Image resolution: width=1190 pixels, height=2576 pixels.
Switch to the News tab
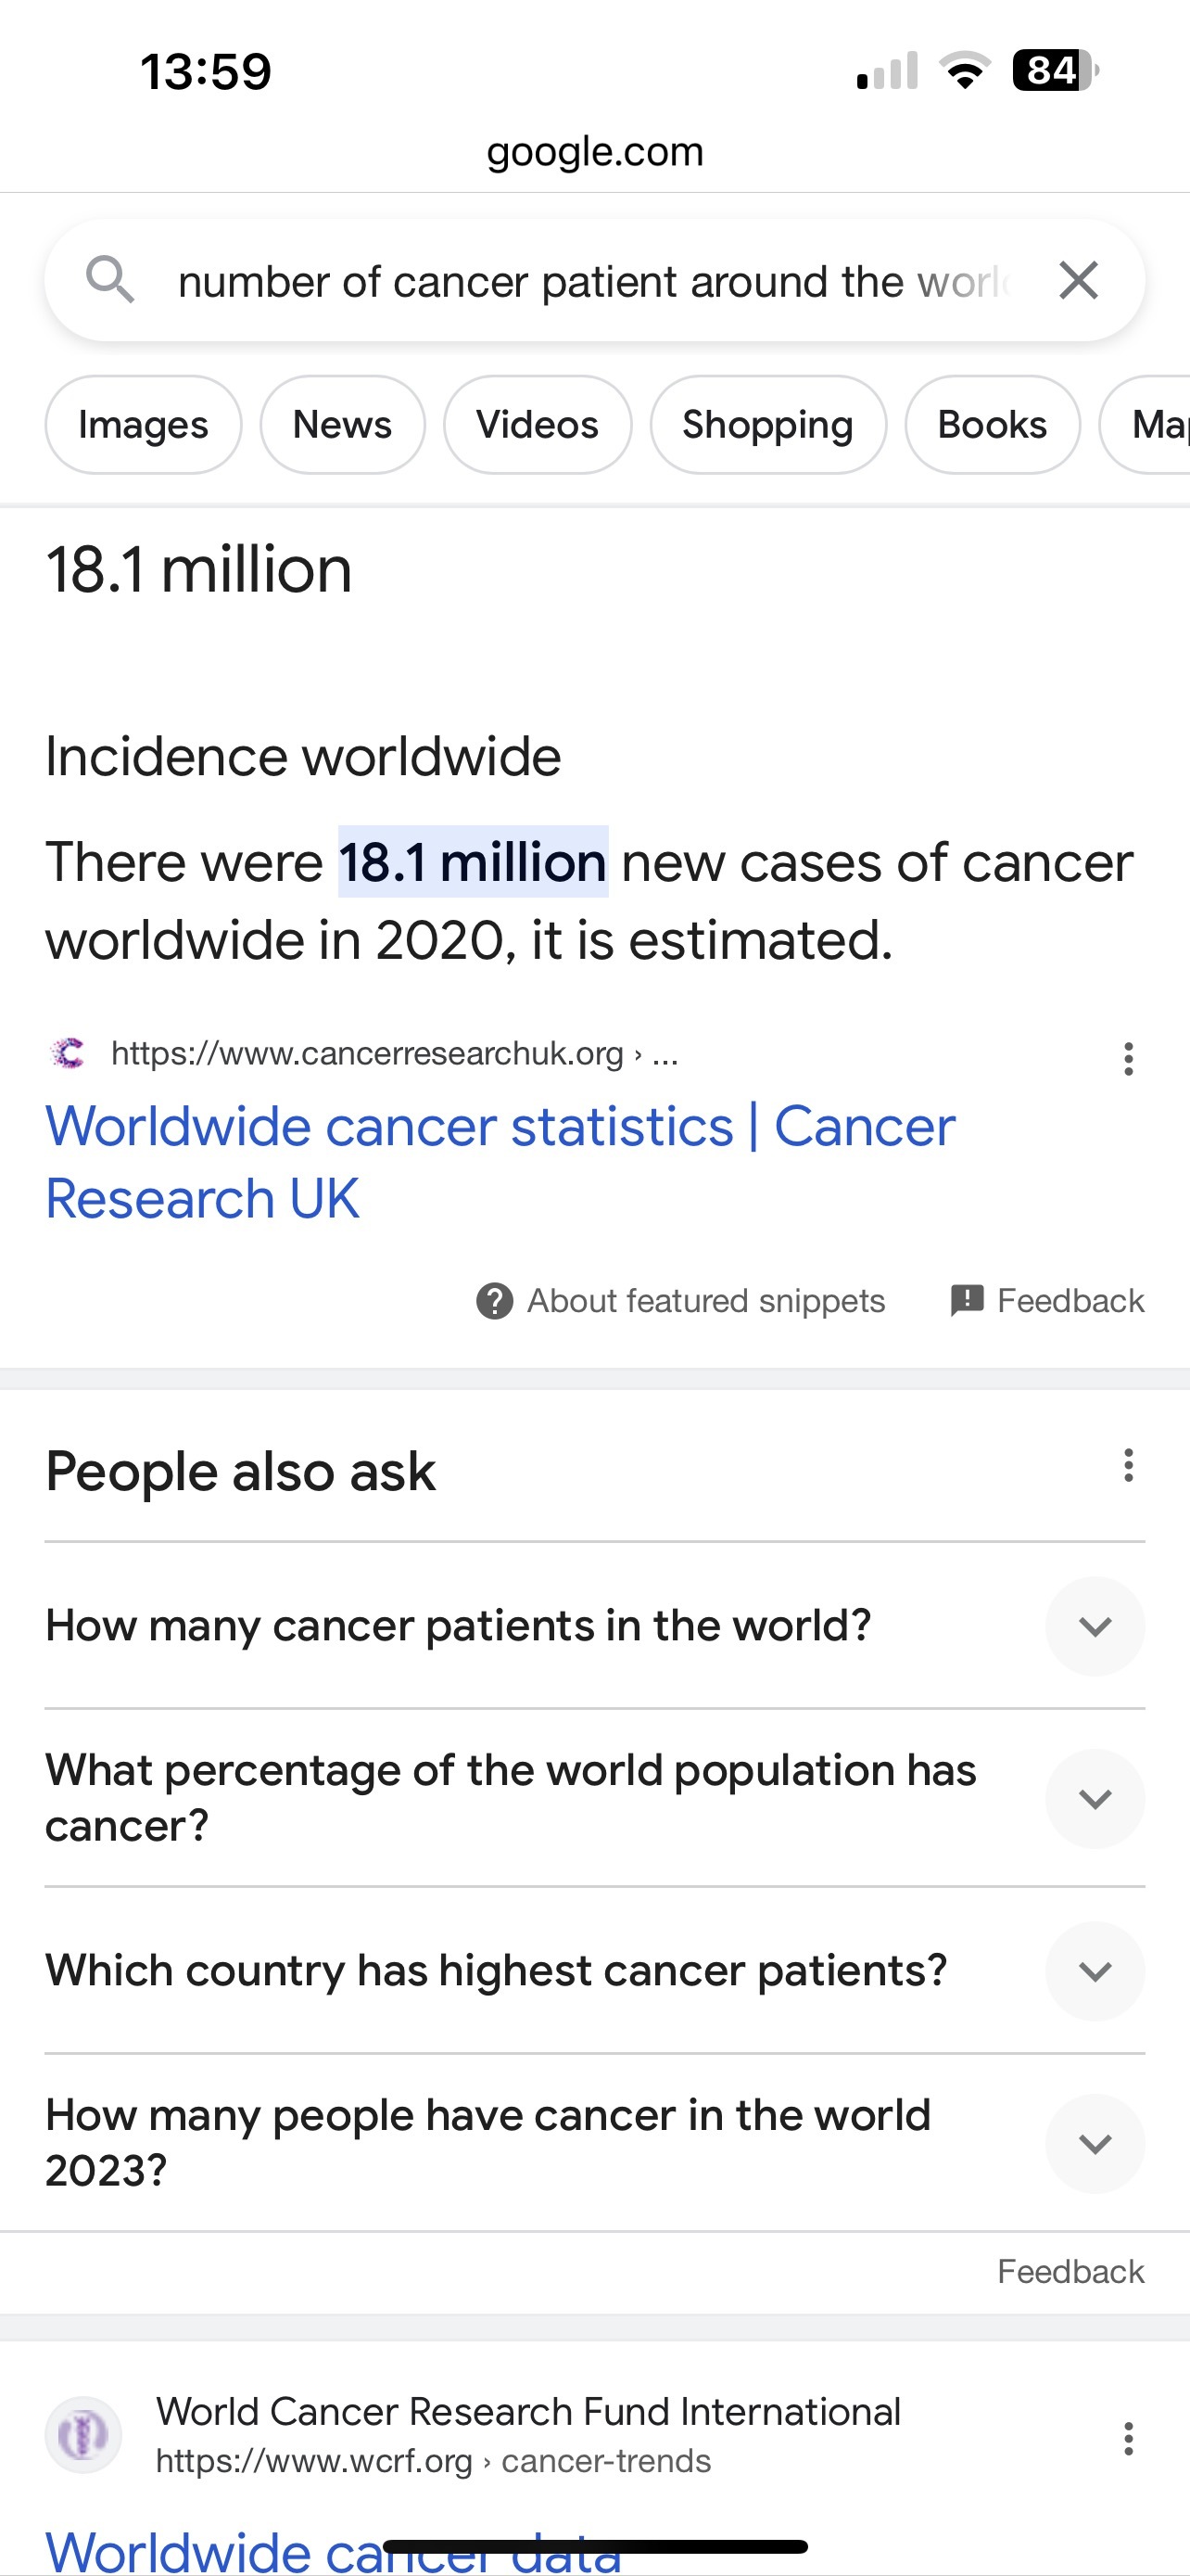coord(342,425)
